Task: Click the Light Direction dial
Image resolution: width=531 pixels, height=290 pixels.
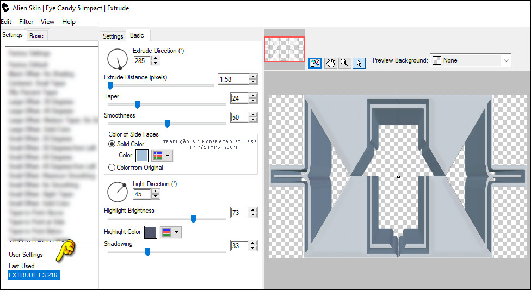Action: pos(117,191)
